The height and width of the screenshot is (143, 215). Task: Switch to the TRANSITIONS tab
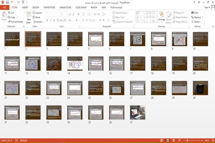point(49,8)
